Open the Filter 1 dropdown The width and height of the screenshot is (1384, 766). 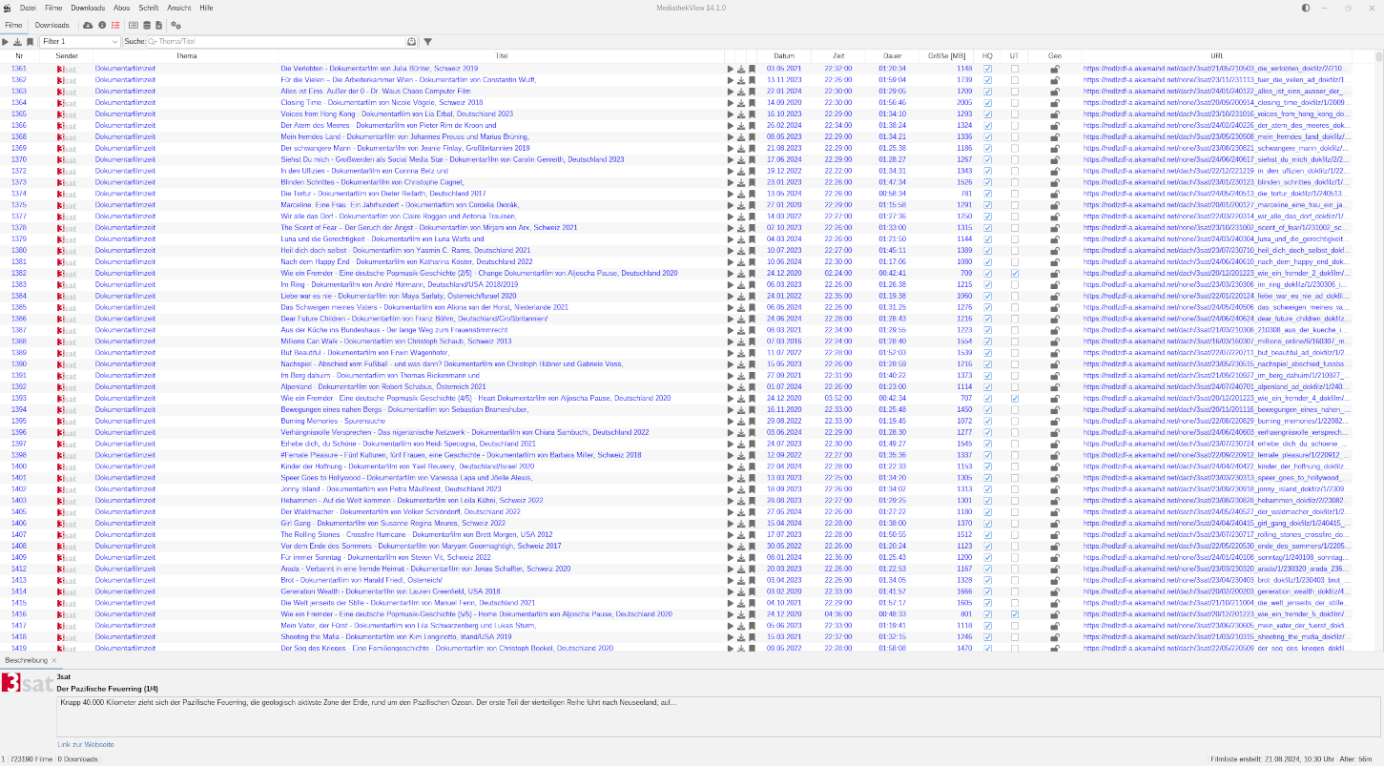(80, 42)
